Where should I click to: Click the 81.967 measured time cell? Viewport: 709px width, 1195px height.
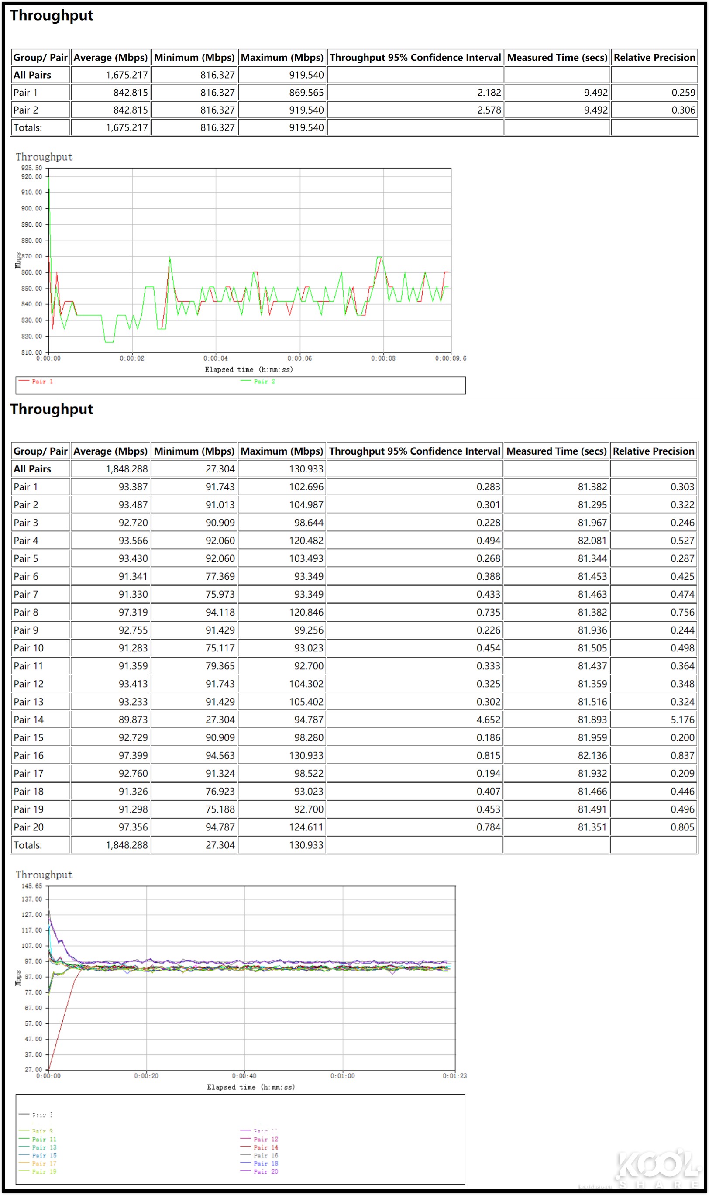click(592, 523)
